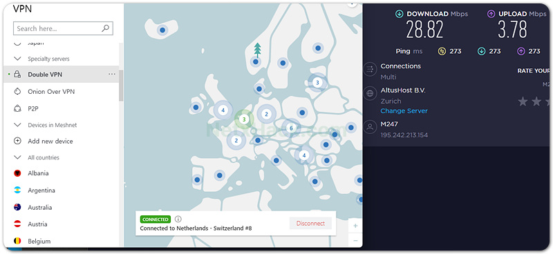Click the second rating star
The width and height of the screenshot is (553, 254).
tap(536, 101)
